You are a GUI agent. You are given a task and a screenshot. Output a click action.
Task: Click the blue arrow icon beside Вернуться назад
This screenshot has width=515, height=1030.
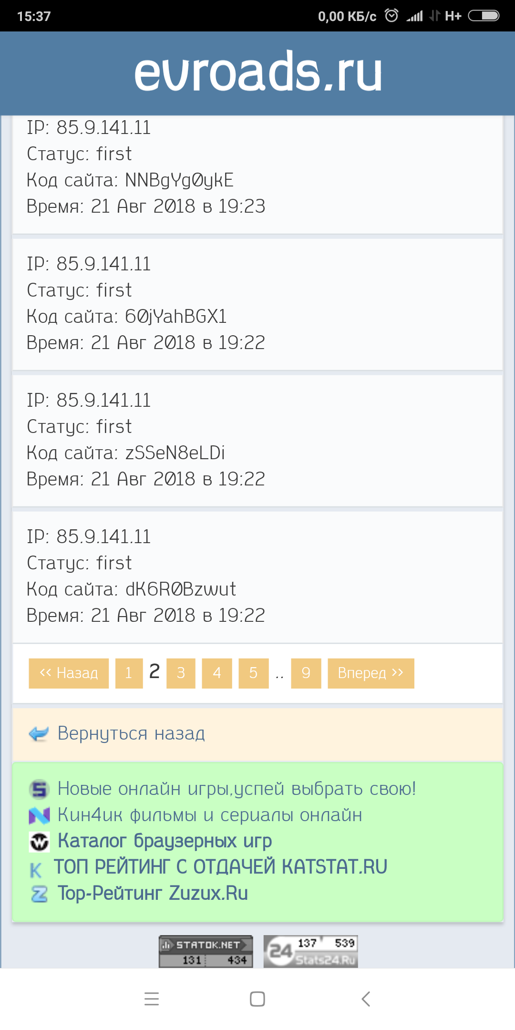[39, 733]
